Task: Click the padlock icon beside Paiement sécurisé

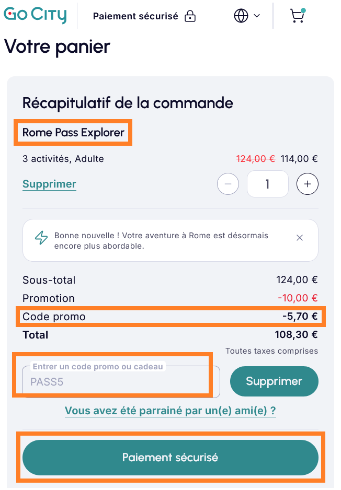Action: click(x=189, y=16)
